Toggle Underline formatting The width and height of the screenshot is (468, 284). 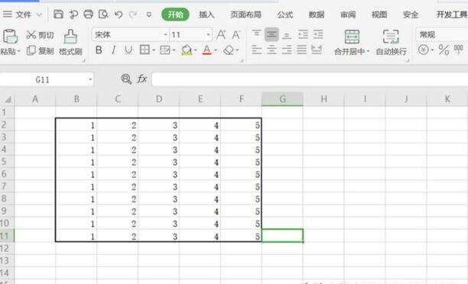pyautogui.click(x=128, y=50)
